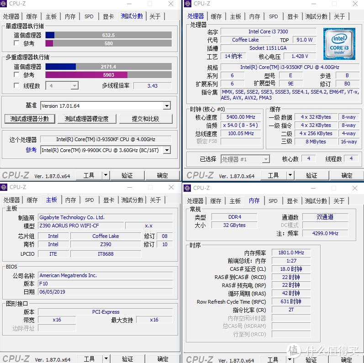The image size is (364, 363).
Task: Click the single-thread reference 580 score bar
Action: point(108,43)
